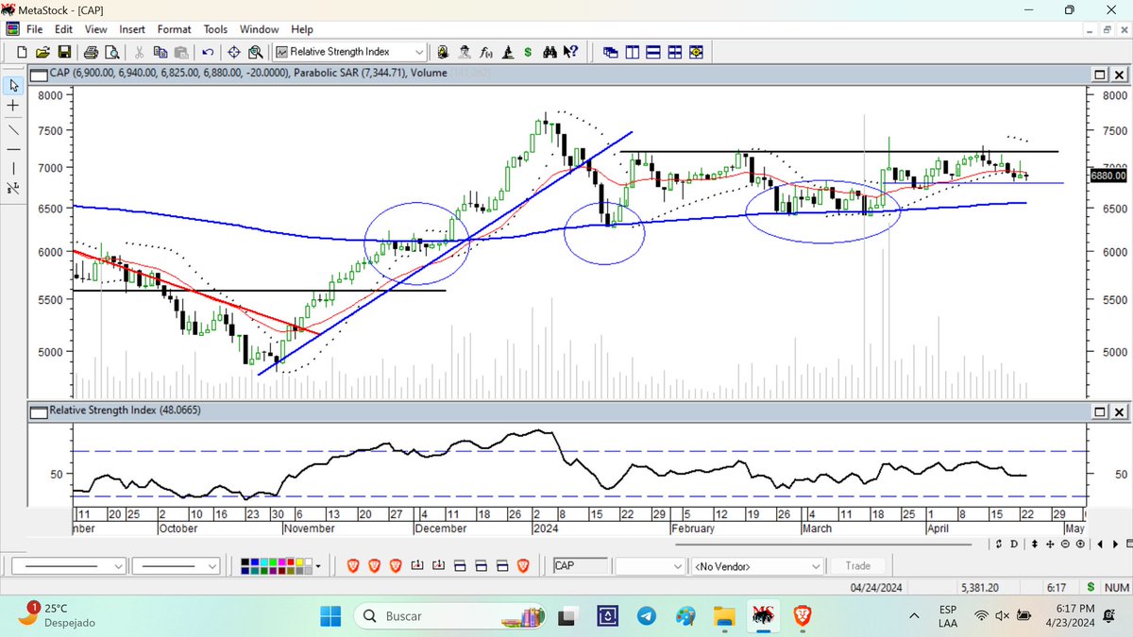
Task: Open the OptionScope figure icon beside f(x)
Action: [507, 52]
